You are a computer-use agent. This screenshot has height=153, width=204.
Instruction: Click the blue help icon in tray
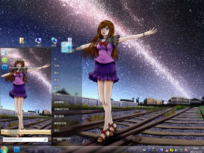(x=149, y=150)
